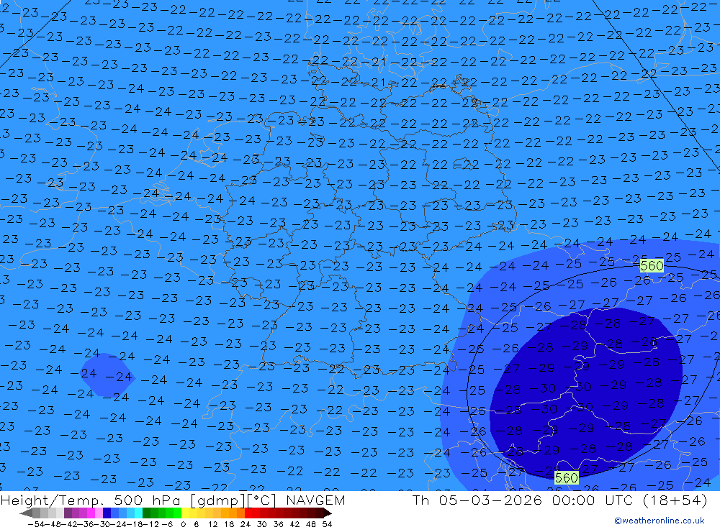
Task: Click the 'NAVGEM' model name text
Action: tap(315, 500)
